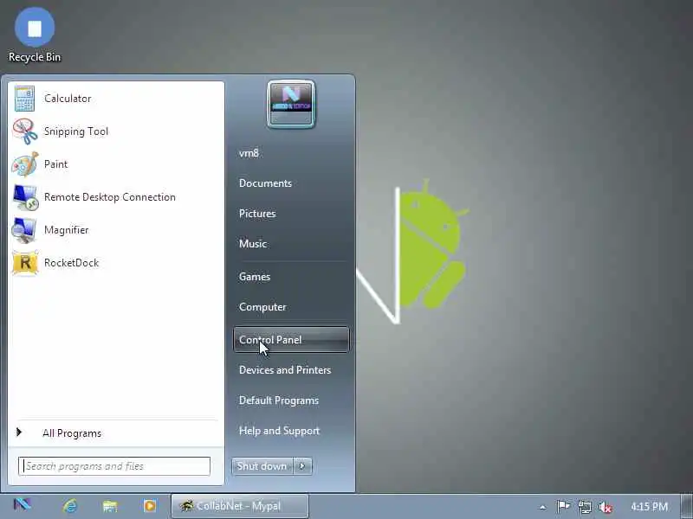Click the Search programs and files box
The image size is (693, 519).
(114, 466)
